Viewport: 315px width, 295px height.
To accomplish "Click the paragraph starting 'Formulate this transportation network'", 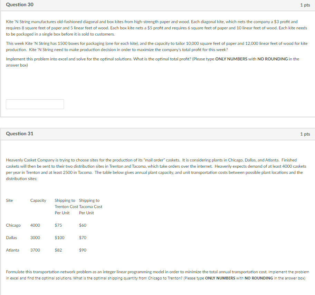I will [x=157, y=275].
